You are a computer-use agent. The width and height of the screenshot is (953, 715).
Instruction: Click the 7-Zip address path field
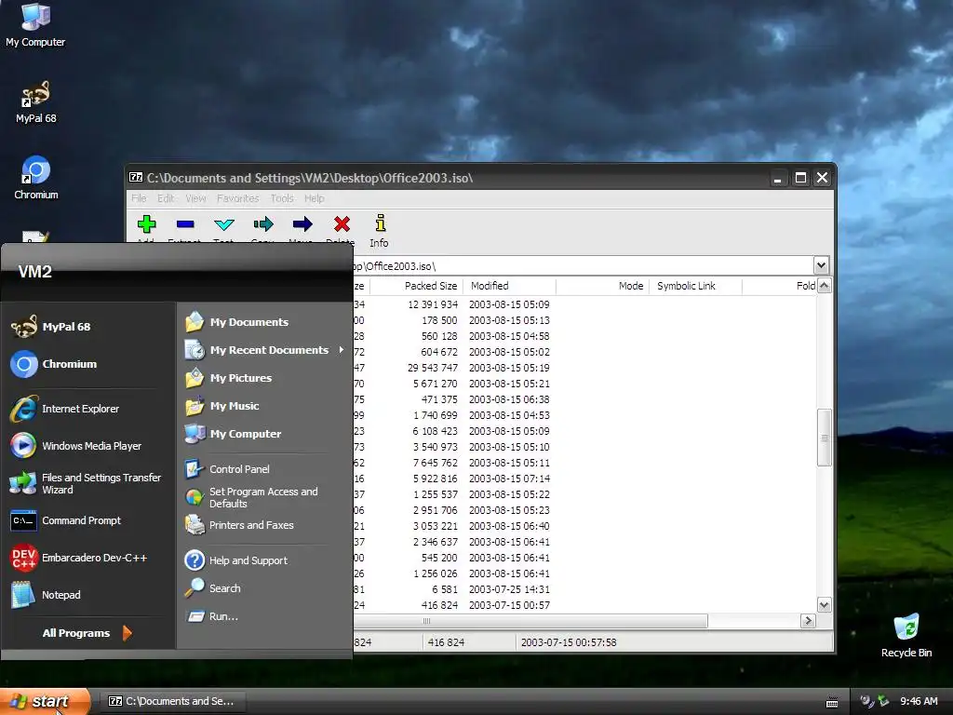coord(583,265)
